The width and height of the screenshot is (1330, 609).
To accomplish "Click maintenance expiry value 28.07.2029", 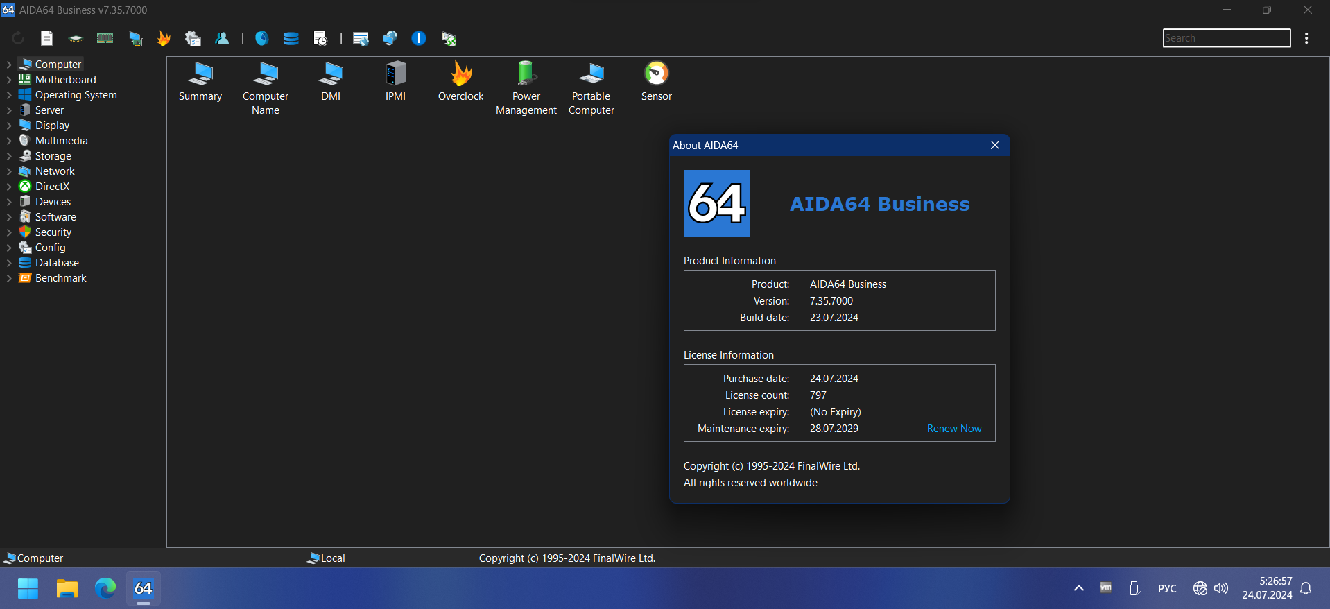I will point(834,429).
